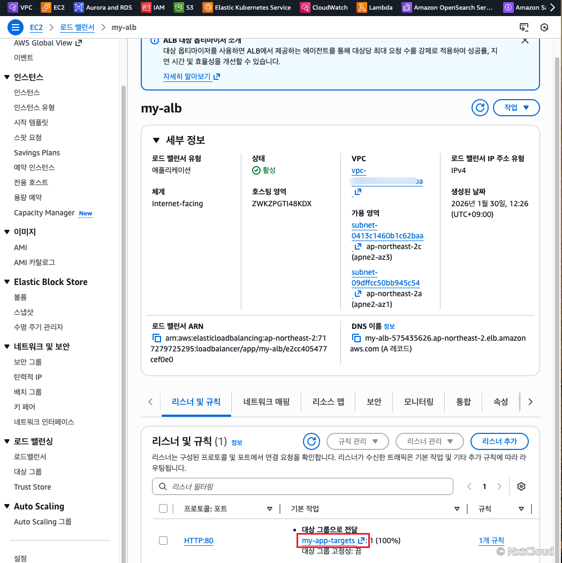Open the 작업 actions dropdown
Screen dimensions: 562x563
click(516, 108)
